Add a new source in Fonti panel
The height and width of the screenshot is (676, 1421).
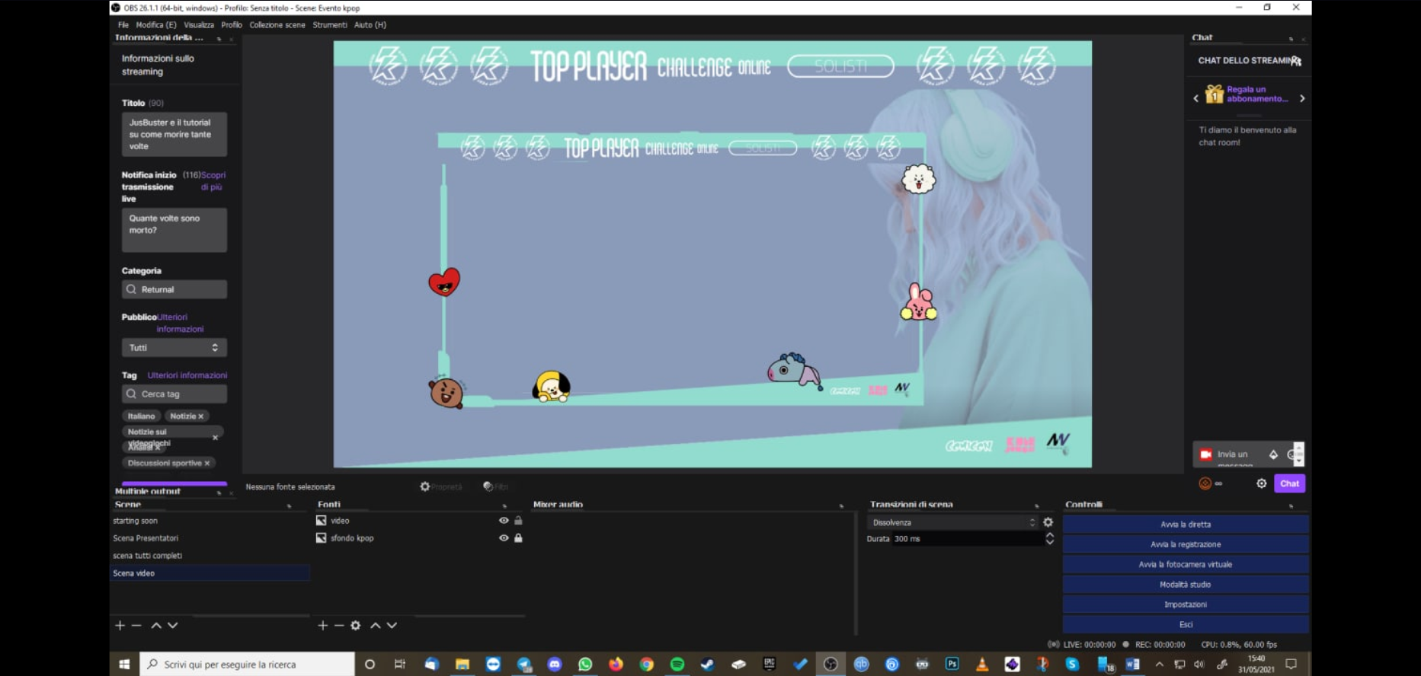click(x=322, y=625)
